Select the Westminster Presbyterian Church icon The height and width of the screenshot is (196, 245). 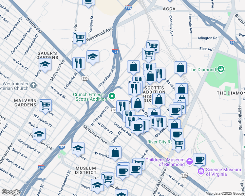pyautogui.click(x=33, y=85)
